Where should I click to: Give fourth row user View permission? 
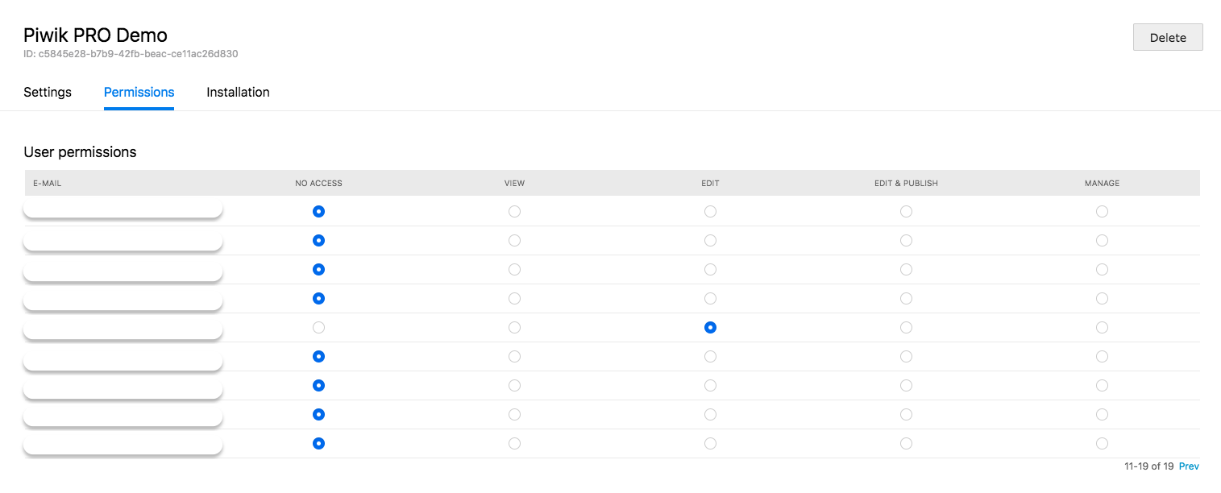514,298
